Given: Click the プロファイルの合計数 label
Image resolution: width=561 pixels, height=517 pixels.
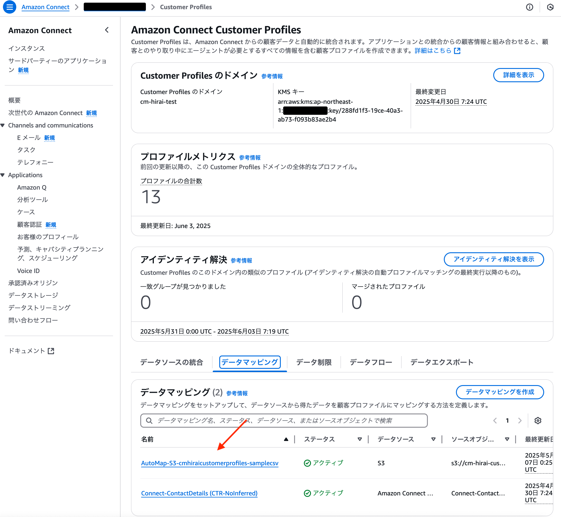Looking at the screenshot, I should pos(171,181).
